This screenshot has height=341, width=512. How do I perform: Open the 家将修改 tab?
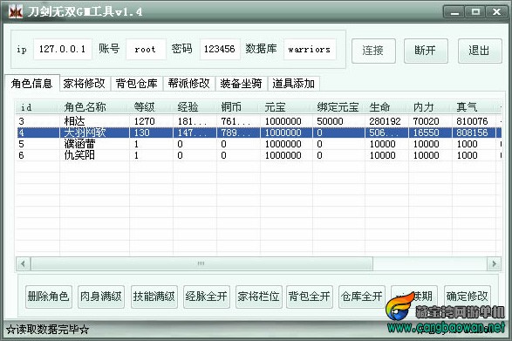coord(85,84)
